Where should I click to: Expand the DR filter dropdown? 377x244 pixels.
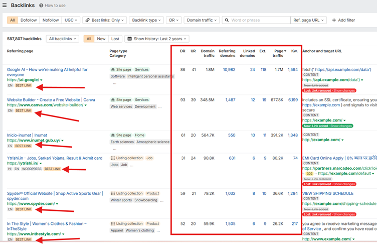pos(173,20)
